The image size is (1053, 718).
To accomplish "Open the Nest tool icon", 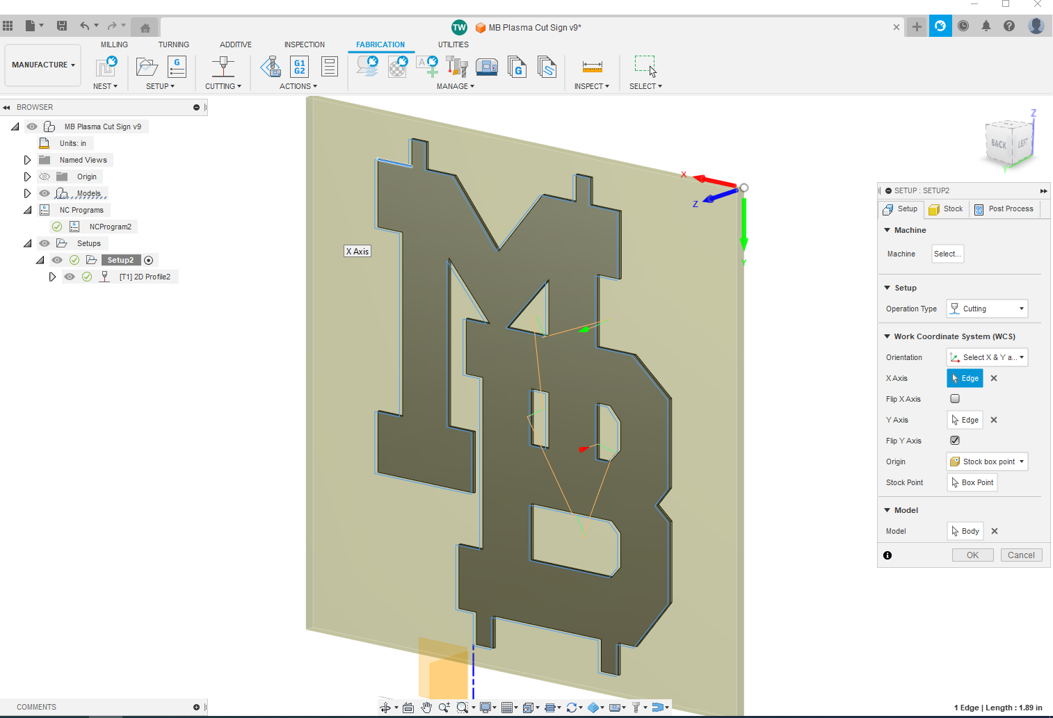I will (x=106, y=67).
